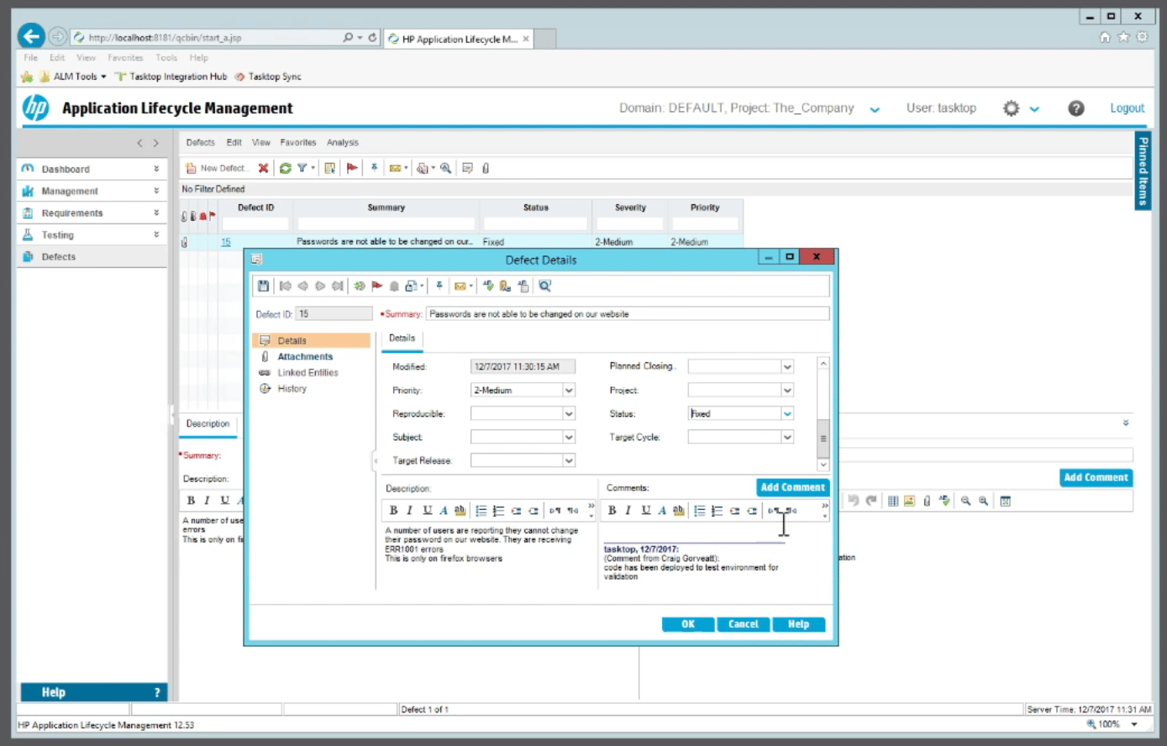
Task: Expand the Domain and Project chevron
Action: [875, 109]
